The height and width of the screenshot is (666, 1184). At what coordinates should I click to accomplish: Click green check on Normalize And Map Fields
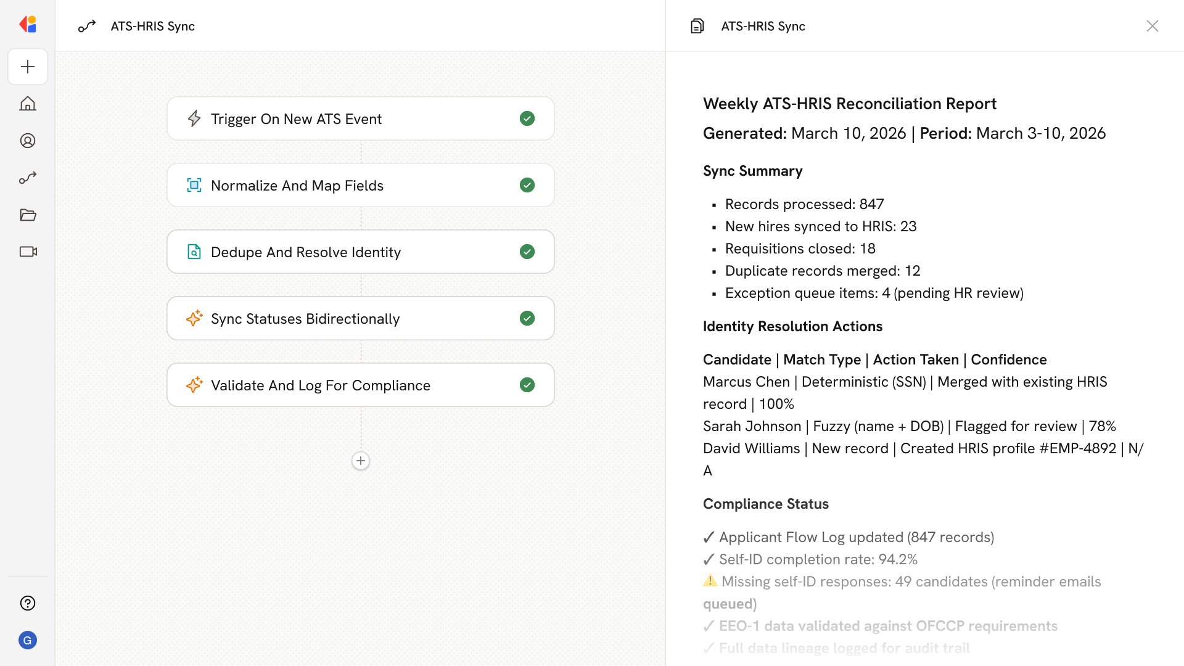[x=527, y=185]
